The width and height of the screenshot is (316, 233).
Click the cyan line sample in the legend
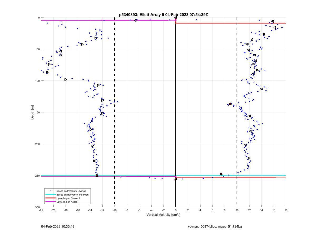pos(51,195)
